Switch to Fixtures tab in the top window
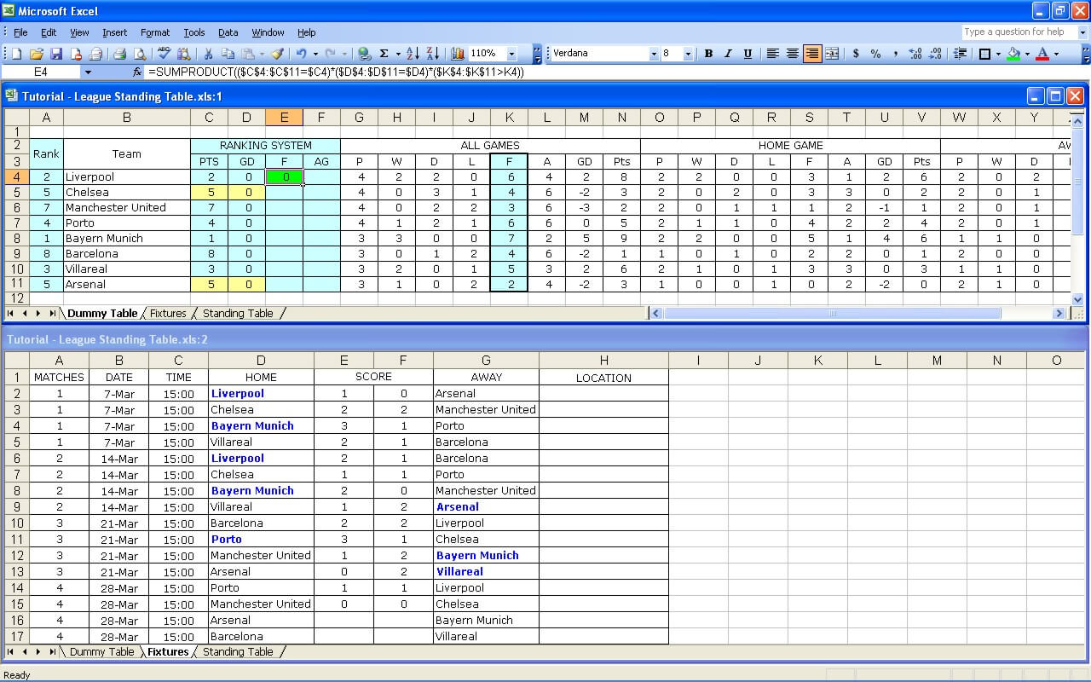The width and height of the screenshot is (1091, 682). [x=168, y=314]
